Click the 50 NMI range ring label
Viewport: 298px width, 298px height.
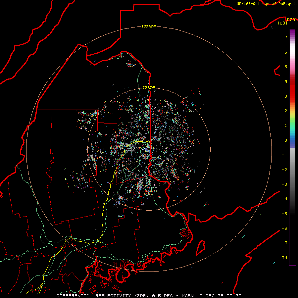(x=149, y=87)
